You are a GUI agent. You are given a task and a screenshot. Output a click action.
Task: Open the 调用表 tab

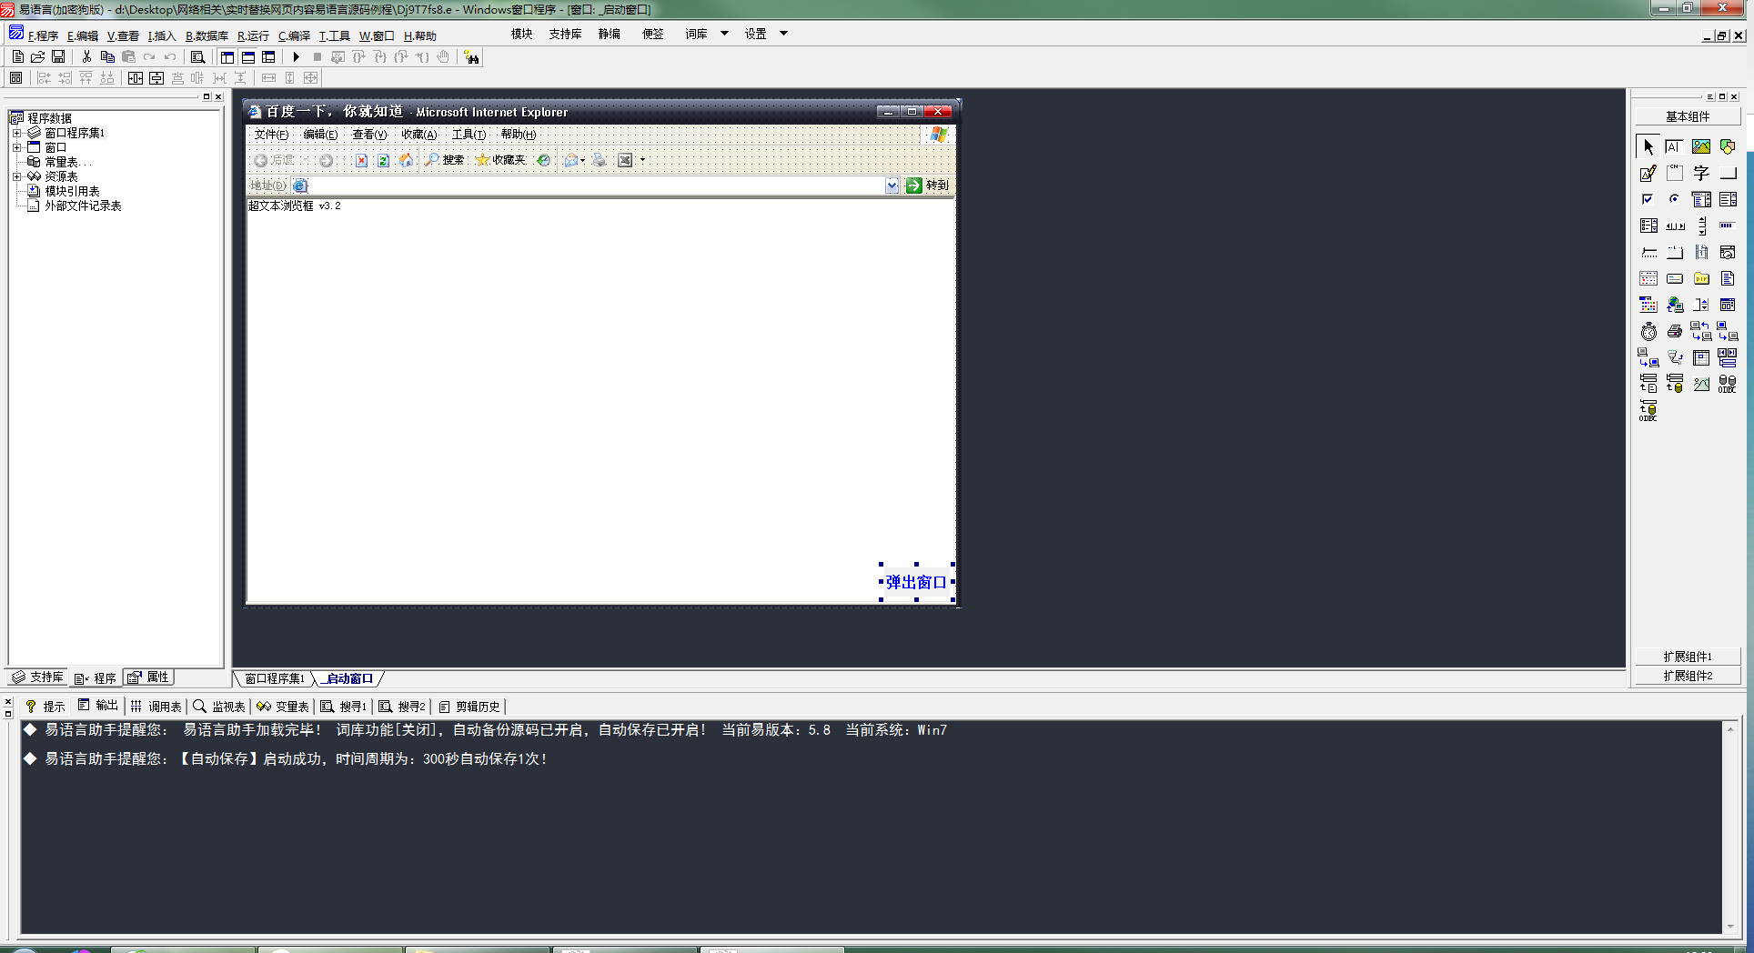point(156,706)
